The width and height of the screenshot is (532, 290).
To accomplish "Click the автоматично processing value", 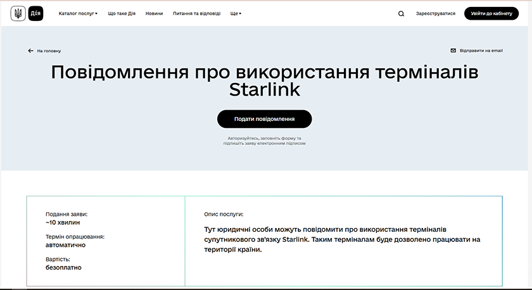I will click(65, 245).
